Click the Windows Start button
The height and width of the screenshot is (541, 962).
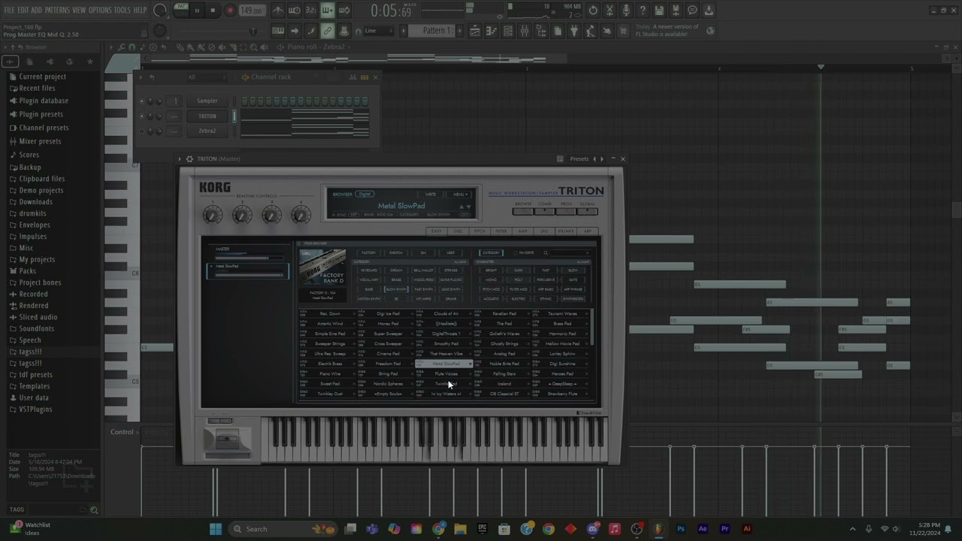tap(216, 529)
